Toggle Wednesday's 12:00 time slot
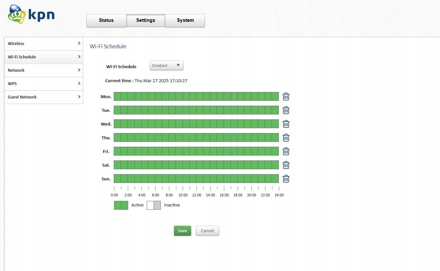Image resolution: width=440 pixels, height=271 pixels. click(200, 124)
